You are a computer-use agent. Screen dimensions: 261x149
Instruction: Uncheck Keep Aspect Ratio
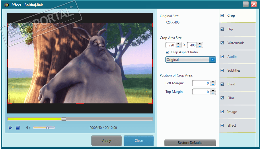(167, 52)
